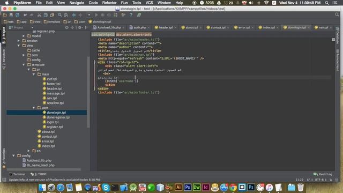Click template in navigation bar
The width and height of the screenshot is (343, 193).
[x=52, y=21]
